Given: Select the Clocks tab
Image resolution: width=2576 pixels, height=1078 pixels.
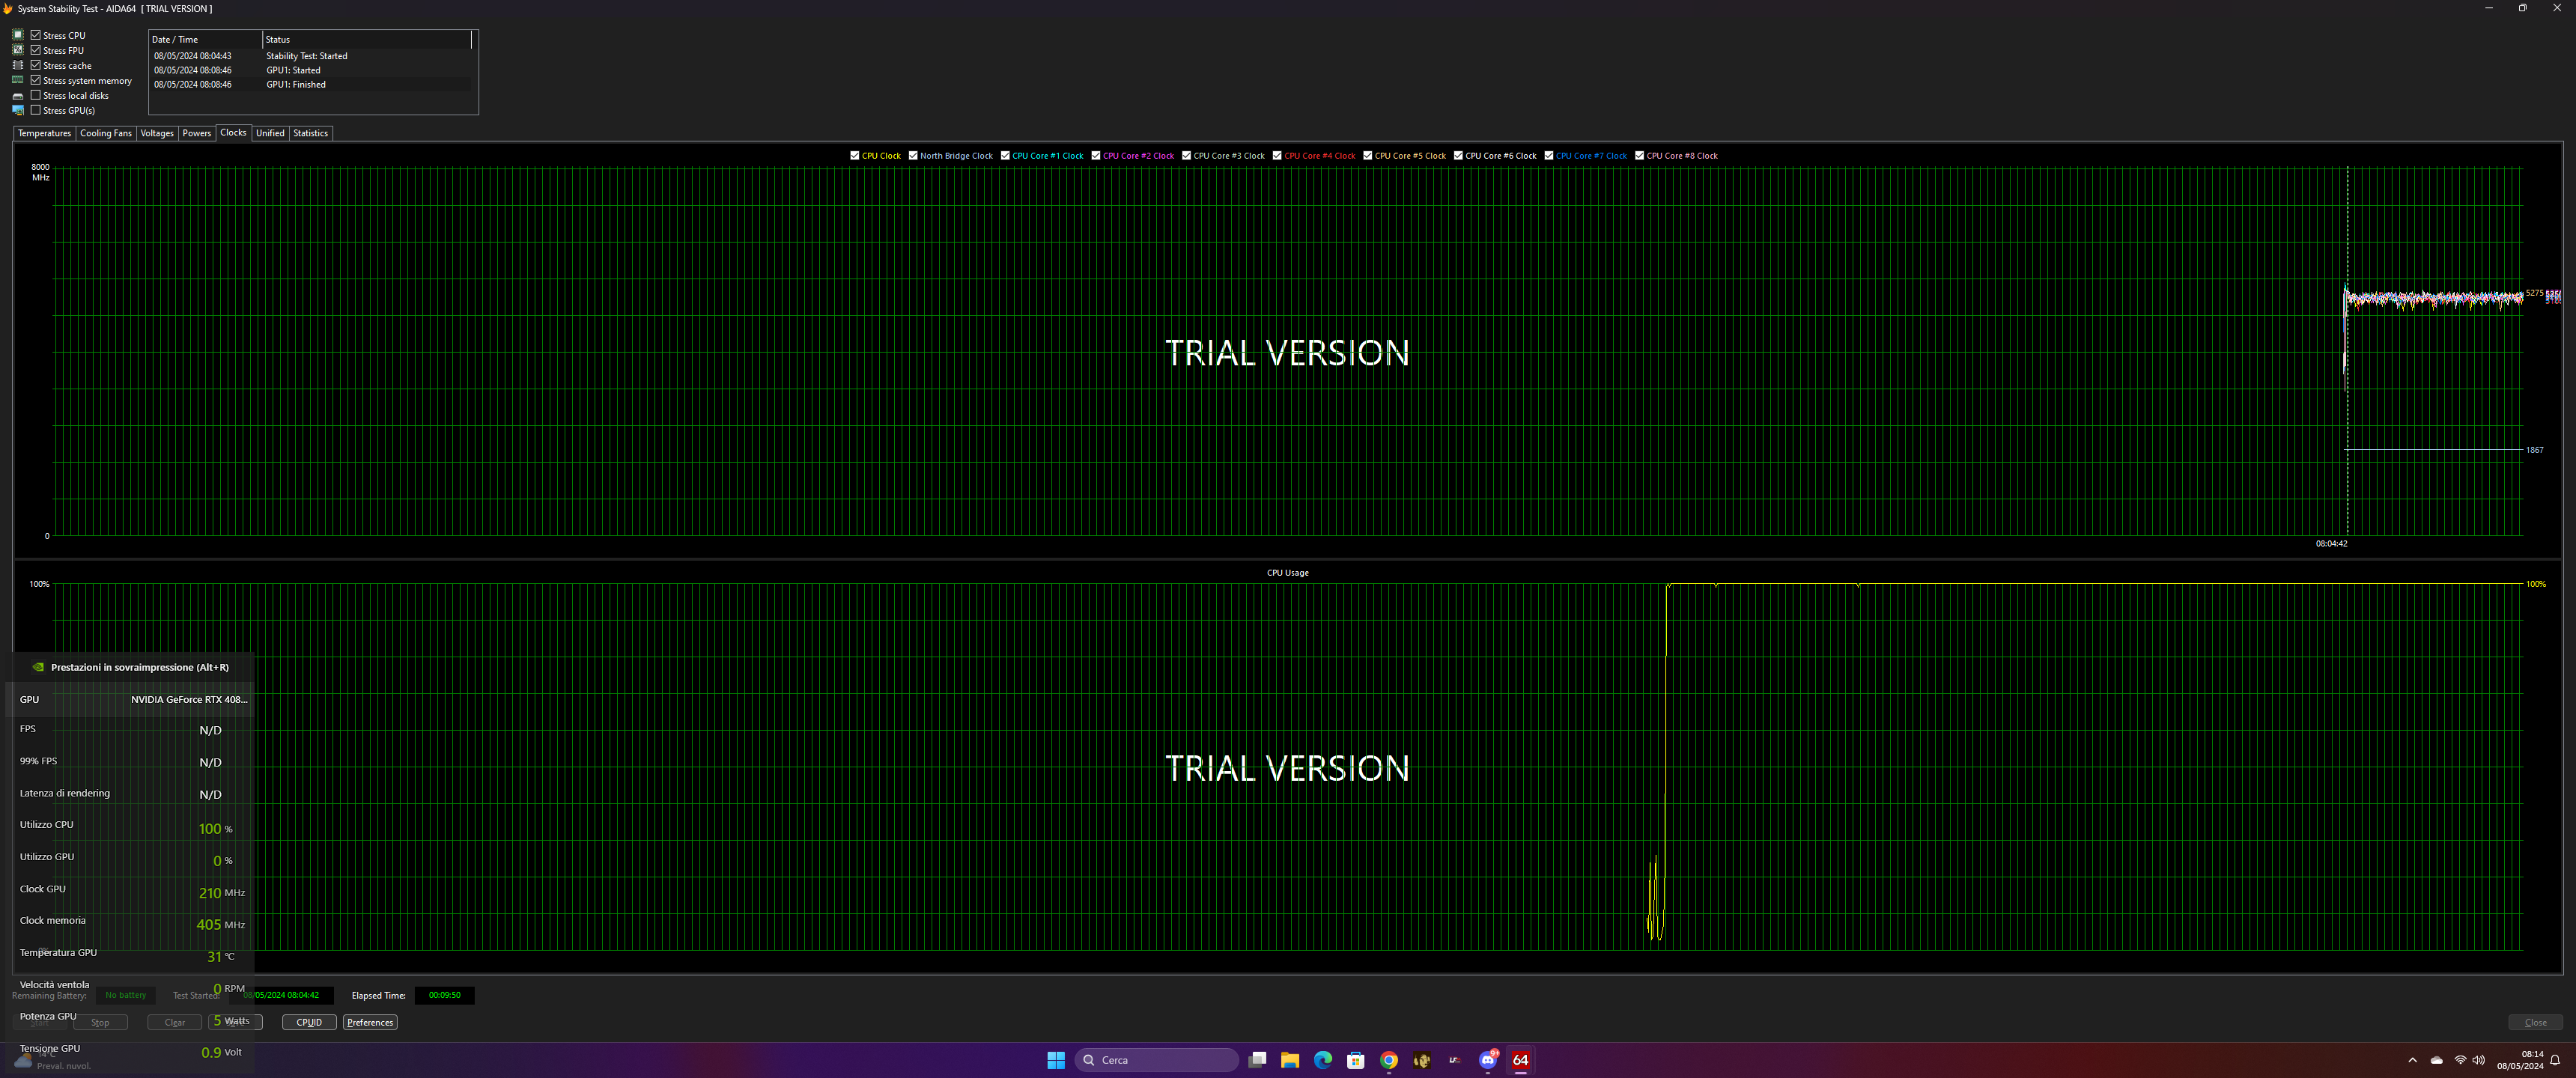Looking at the screenshot, I should point(233,132).
